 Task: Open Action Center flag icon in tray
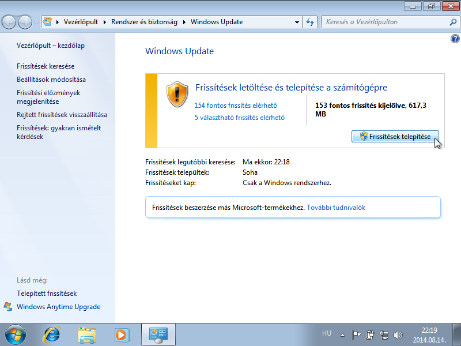tap(356, 335)
